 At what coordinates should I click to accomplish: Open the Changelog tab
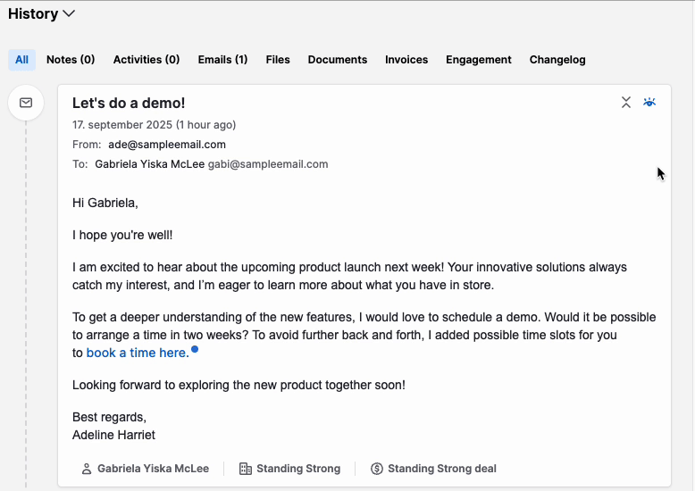point(557,60)
